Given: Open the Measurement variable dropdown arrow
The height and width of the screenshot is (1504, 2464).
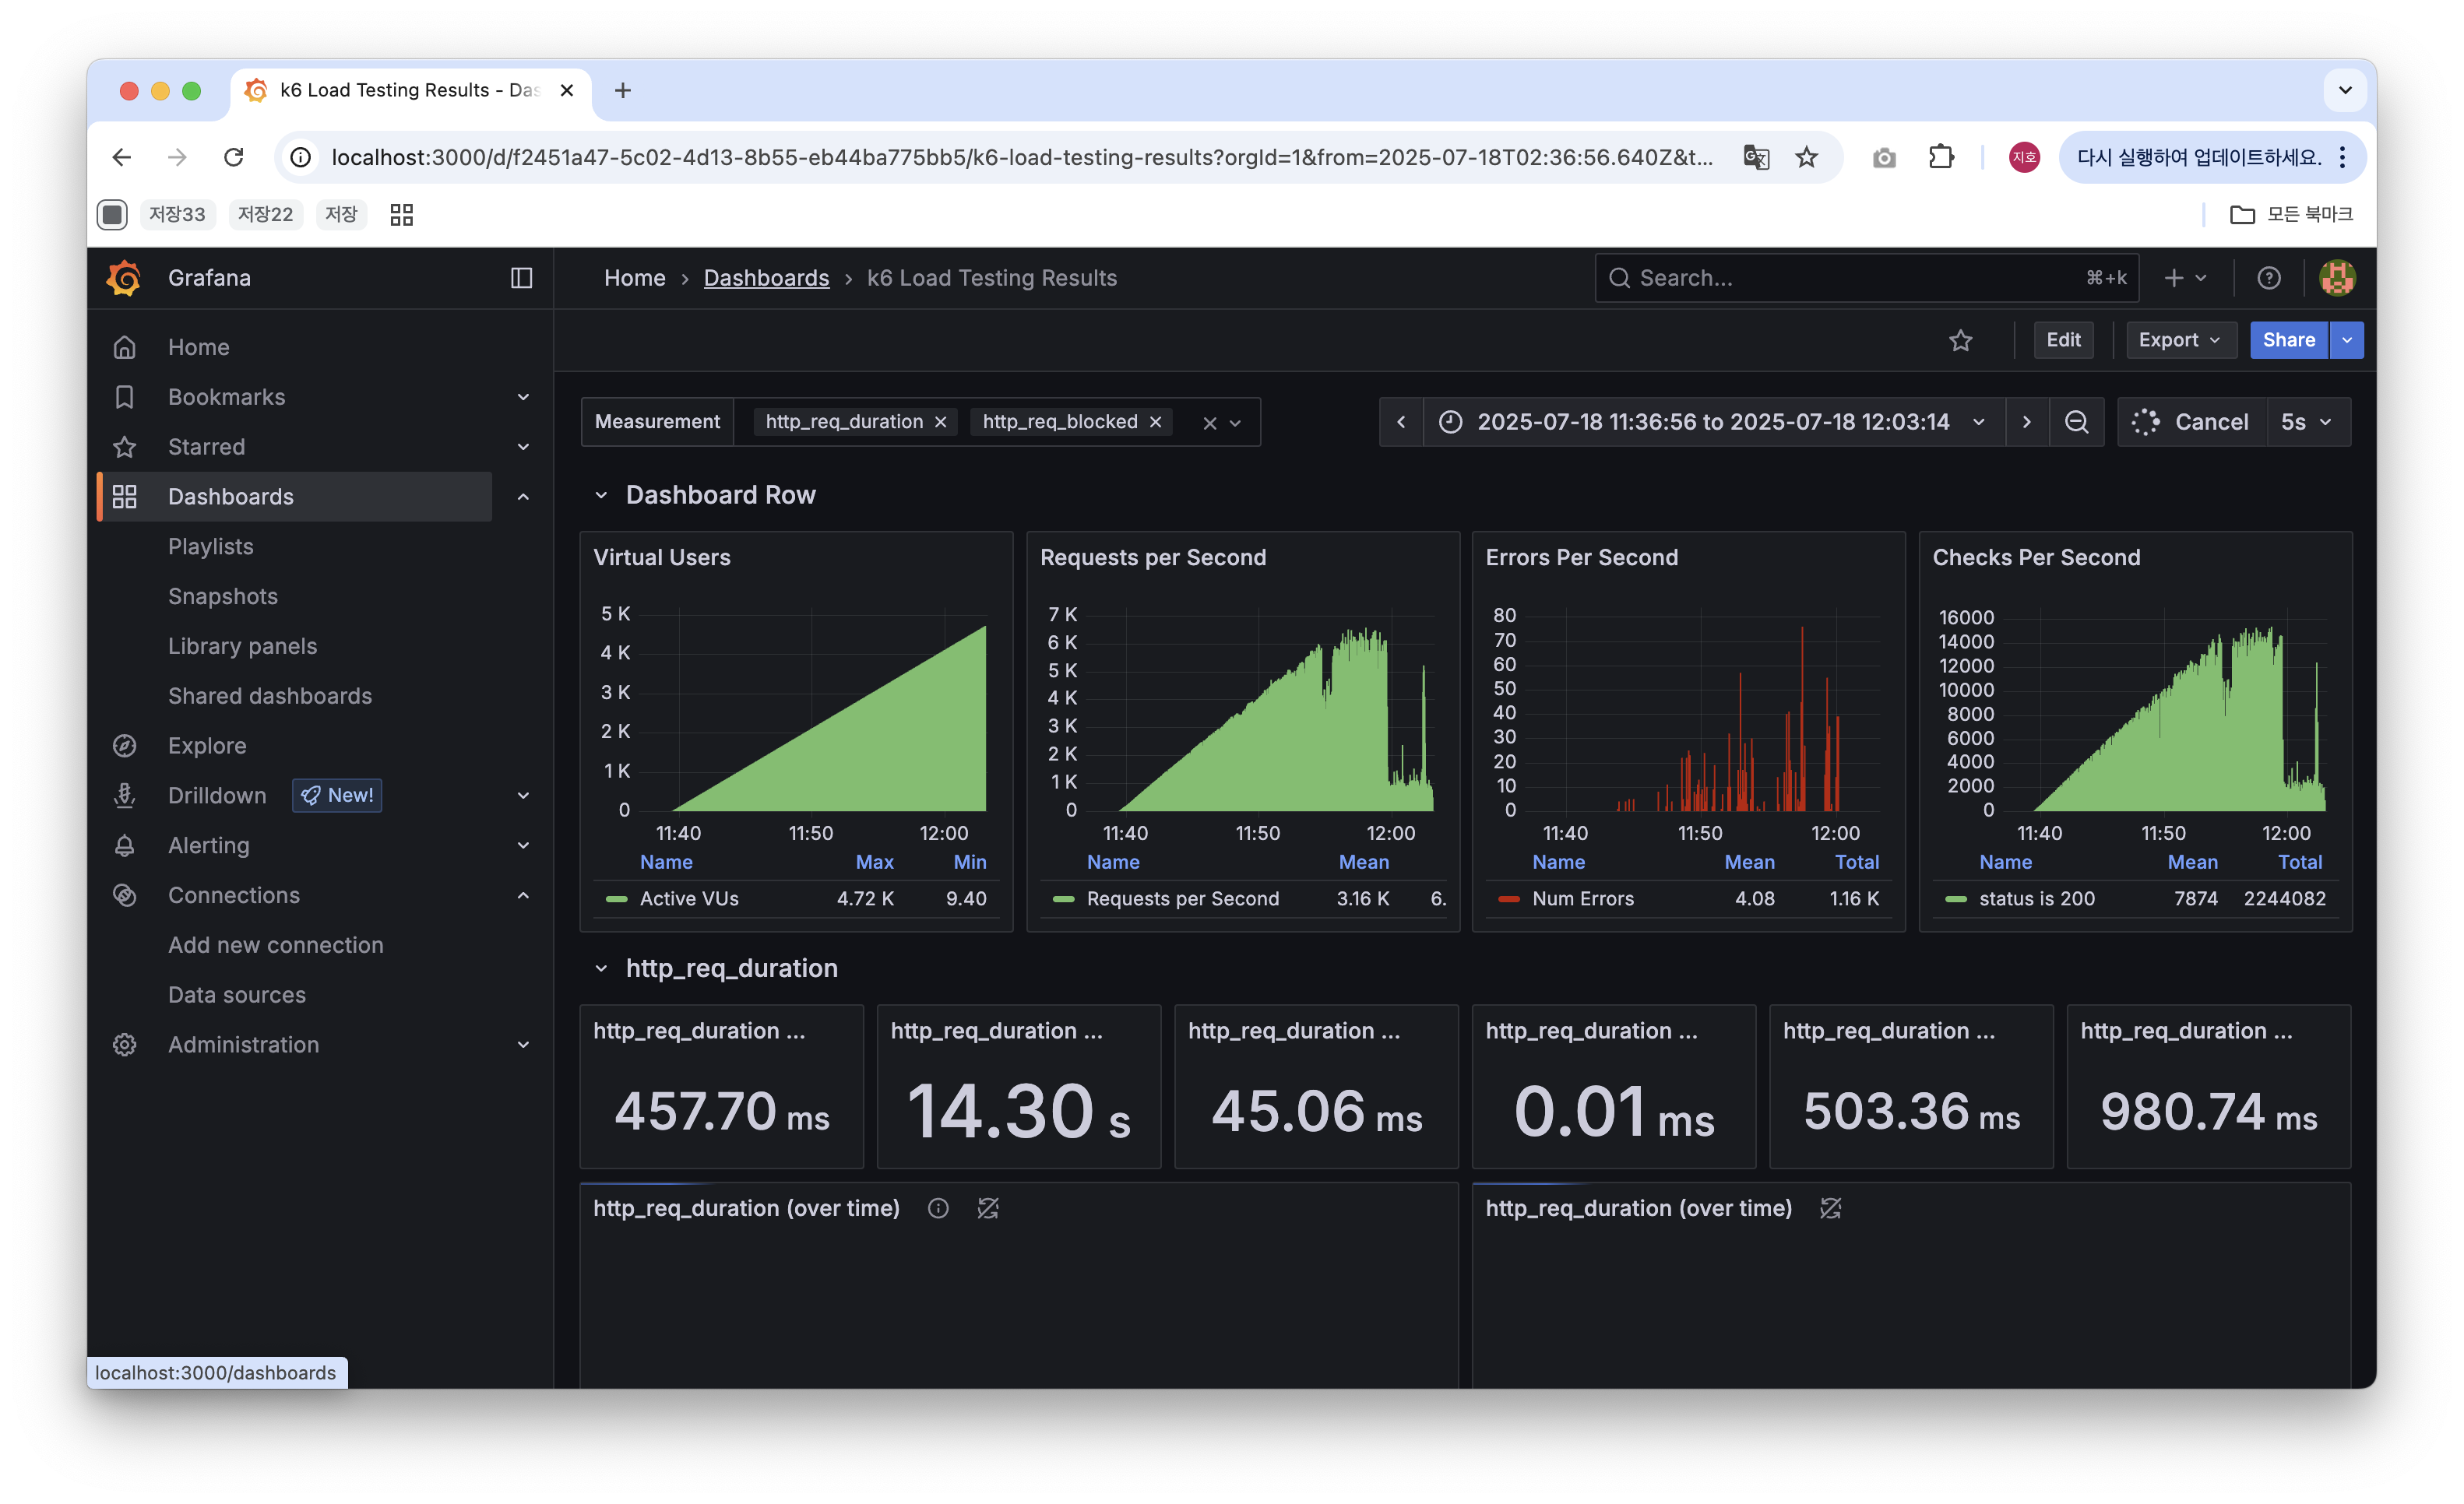Looking at the screenshot, I should (1235, 423).
